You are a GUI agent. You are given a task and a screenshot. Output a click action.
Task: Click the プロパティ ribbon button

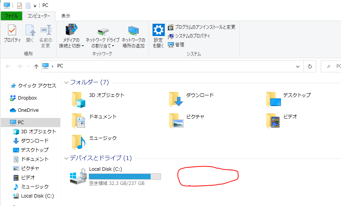(12, 33)
